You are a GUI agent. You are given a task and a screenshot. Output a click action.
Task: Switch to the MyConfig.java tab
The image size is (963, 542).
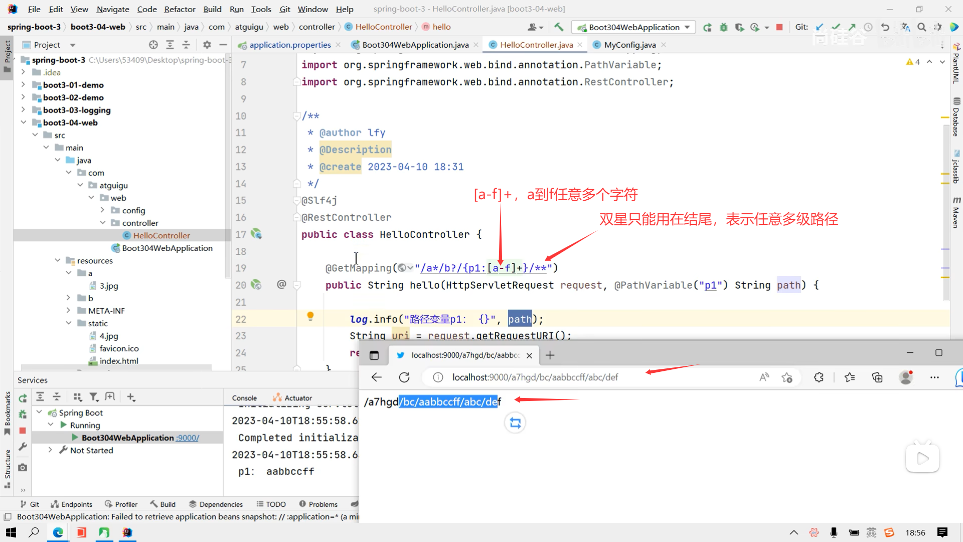coord(629,45)
